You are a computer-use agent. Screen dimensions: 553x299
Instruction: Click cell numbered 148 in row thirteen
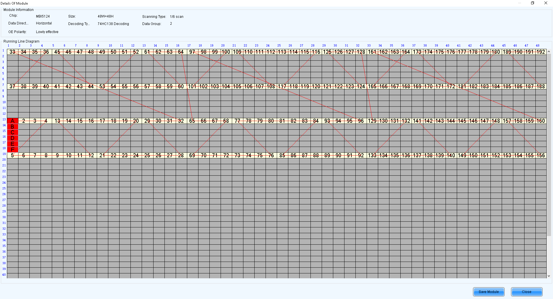(496, 121)
